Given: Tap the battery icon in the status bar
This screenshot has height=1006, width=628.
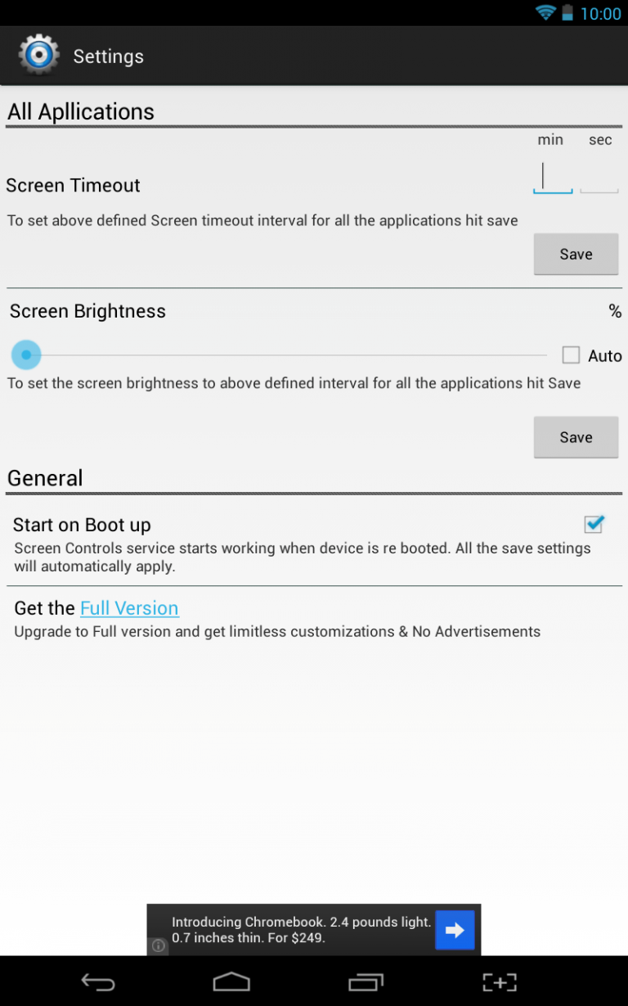Looking at the screenshot, I should [x=568, y=13].
